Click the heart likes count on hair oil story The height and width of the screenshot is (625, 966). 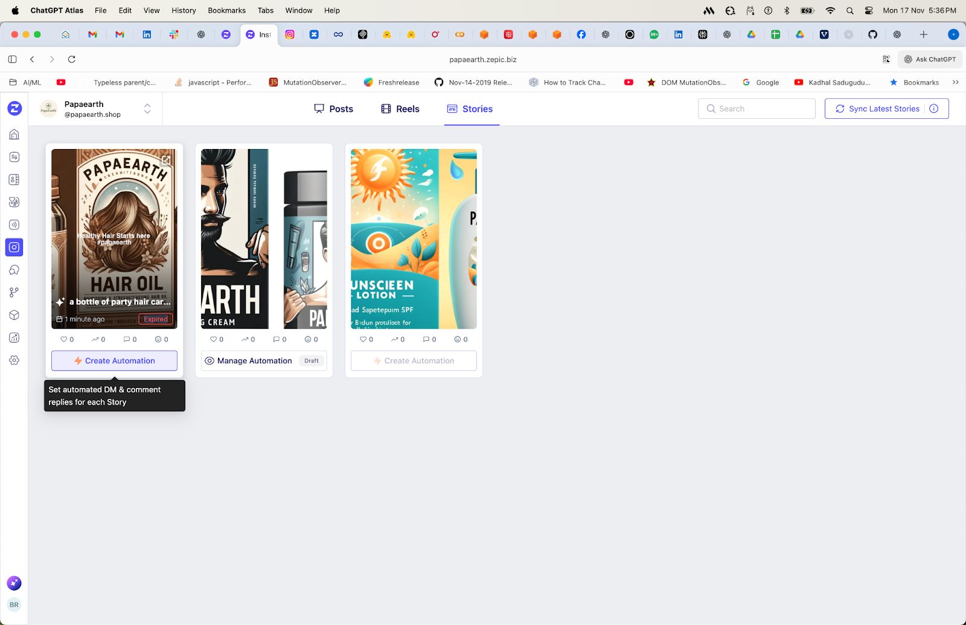pyautogui.click(x=67, y=340)
